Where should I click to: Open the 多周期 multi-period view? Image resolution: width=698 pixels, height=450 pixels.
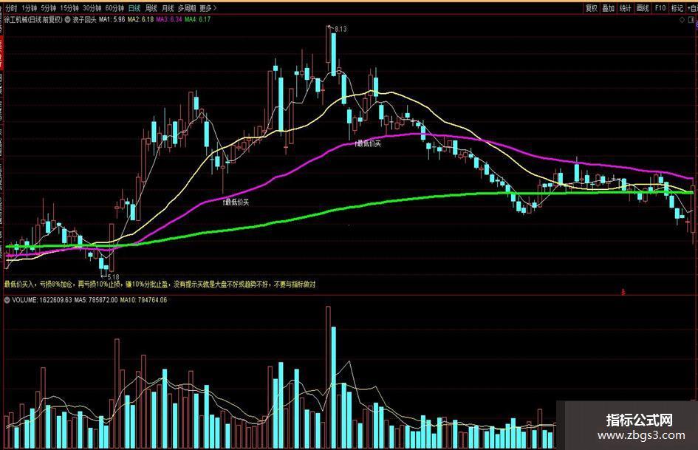coord(187,8)
